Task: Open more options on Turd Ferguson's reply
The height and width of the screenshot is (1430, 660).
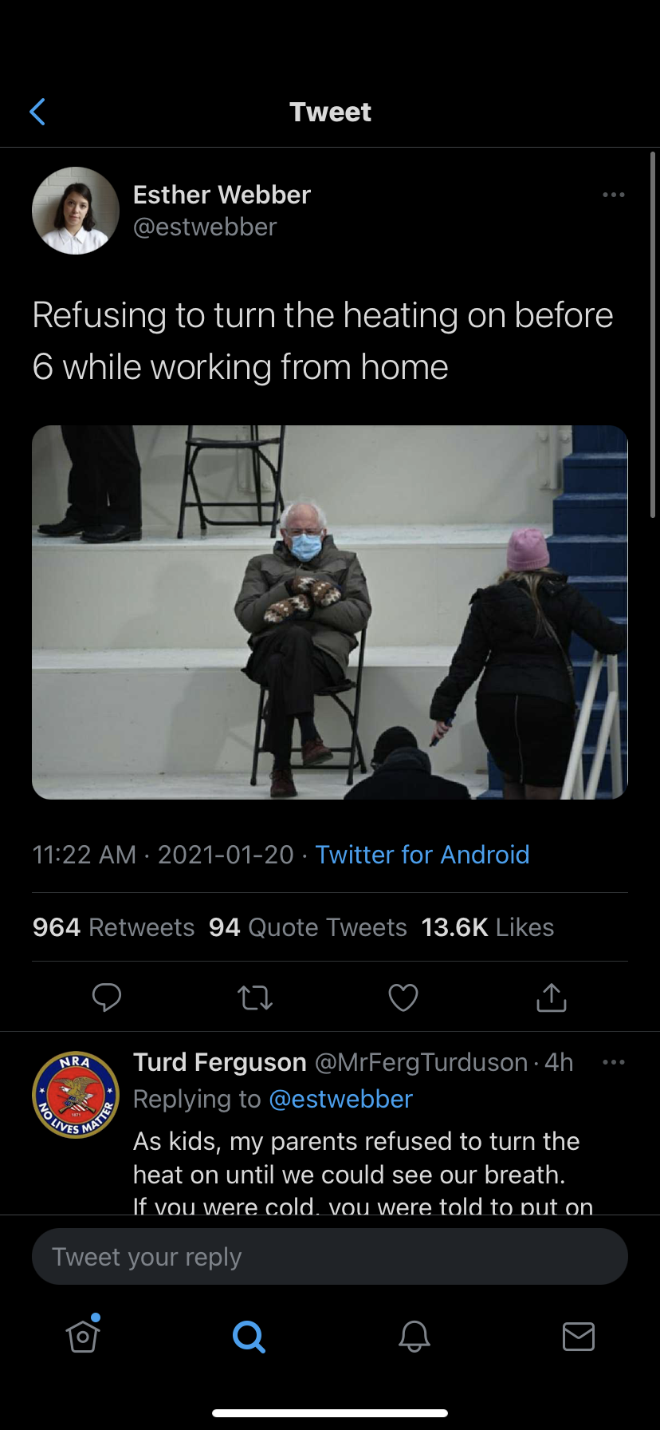Action: pos(613,1062)
